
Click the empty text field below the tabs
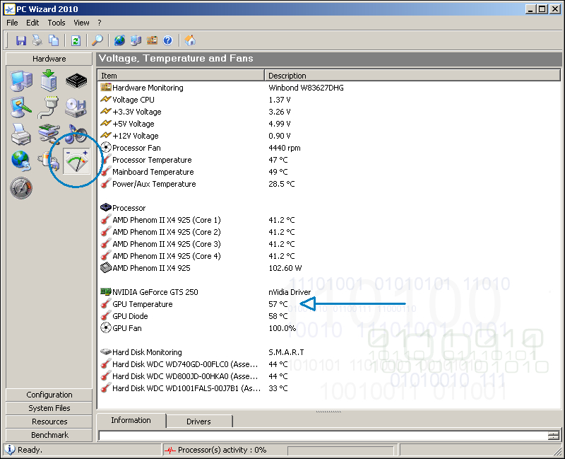click(323, 436)
